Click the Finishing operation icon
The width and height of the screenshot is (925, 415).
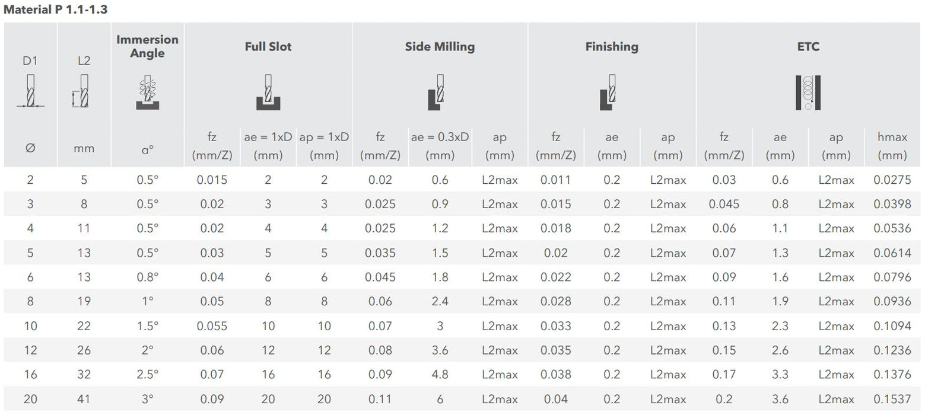click(609, 92)
